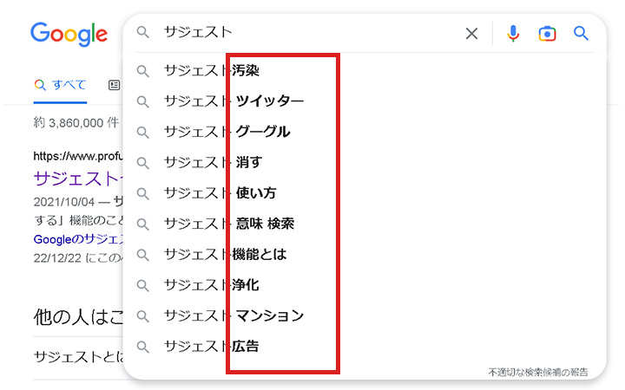Click magnifier icon beside サジェスト 消す
This screenshot has height=390, width=625.
142,163
